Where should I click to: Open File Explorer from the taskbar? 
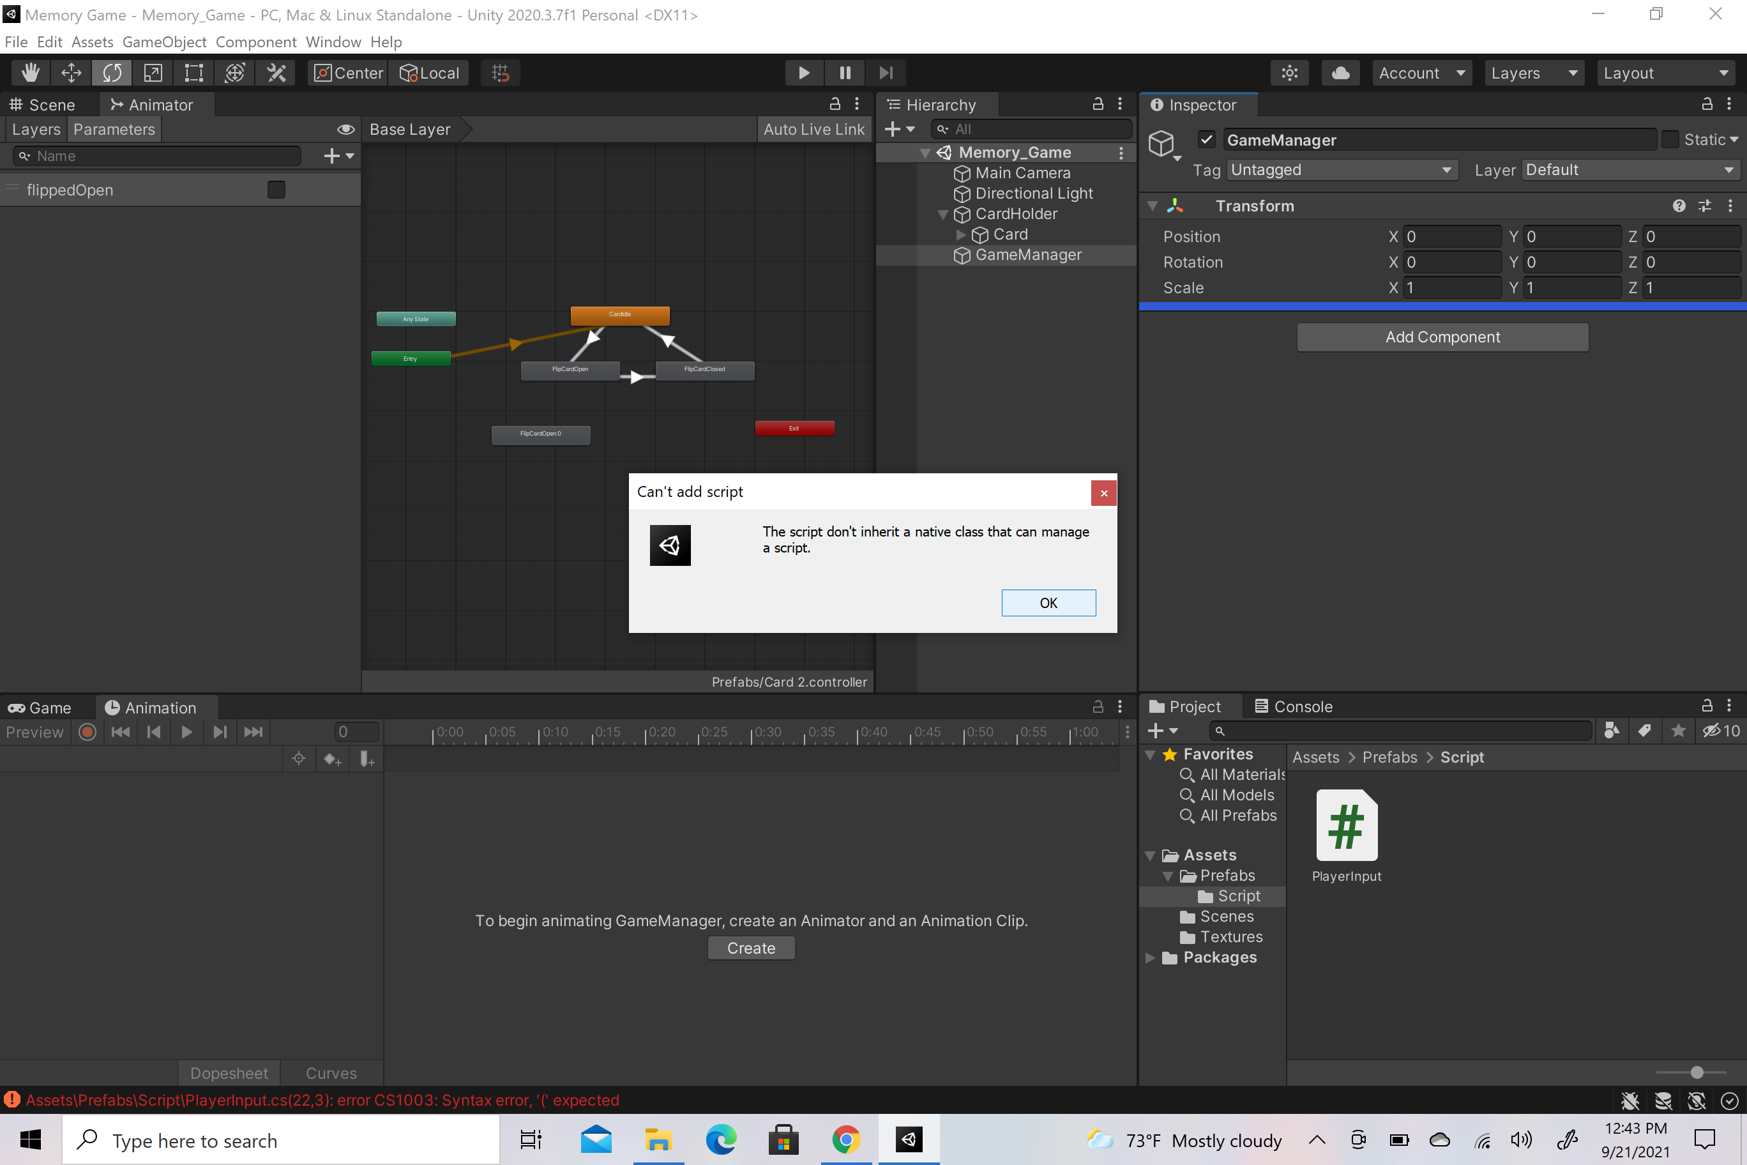pos(658,1139)
